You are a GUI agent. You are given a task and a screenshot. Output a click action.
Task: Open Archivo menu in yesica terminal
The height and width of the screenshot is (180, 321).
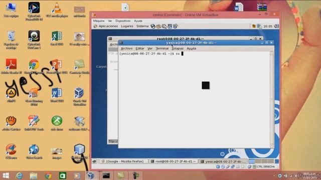click(x=126, y=48)
